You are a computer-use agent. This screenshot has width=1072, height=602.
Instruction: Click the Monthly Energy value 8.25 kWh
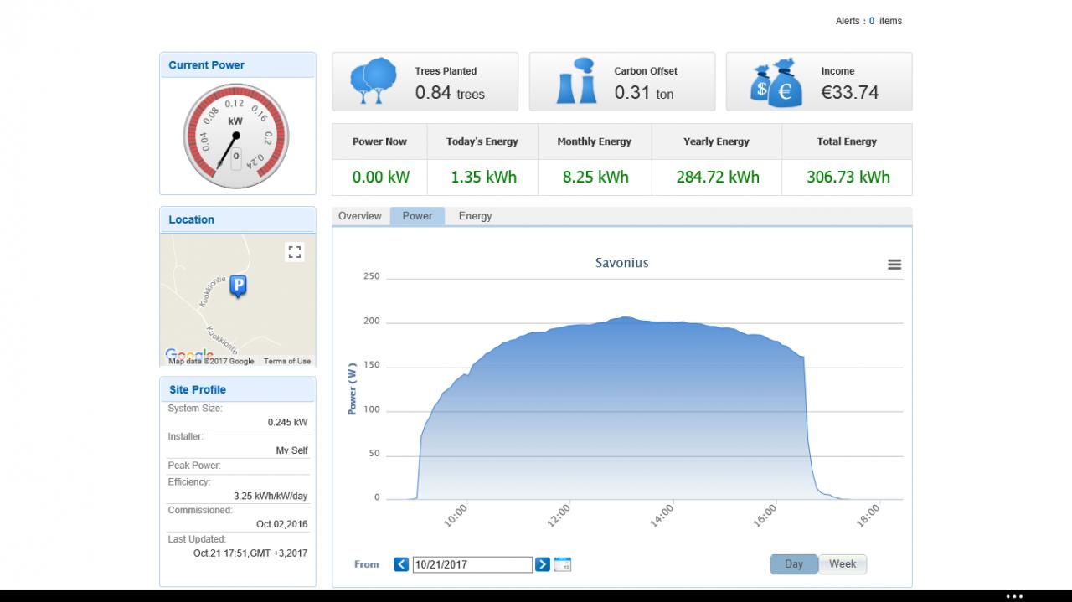point(595,177)
